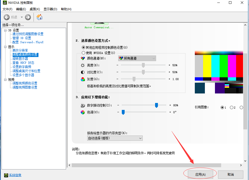Click the brightness sun icon
This screenshot has height=180, width=249.
pyautogui.click(x=83, y=65)
